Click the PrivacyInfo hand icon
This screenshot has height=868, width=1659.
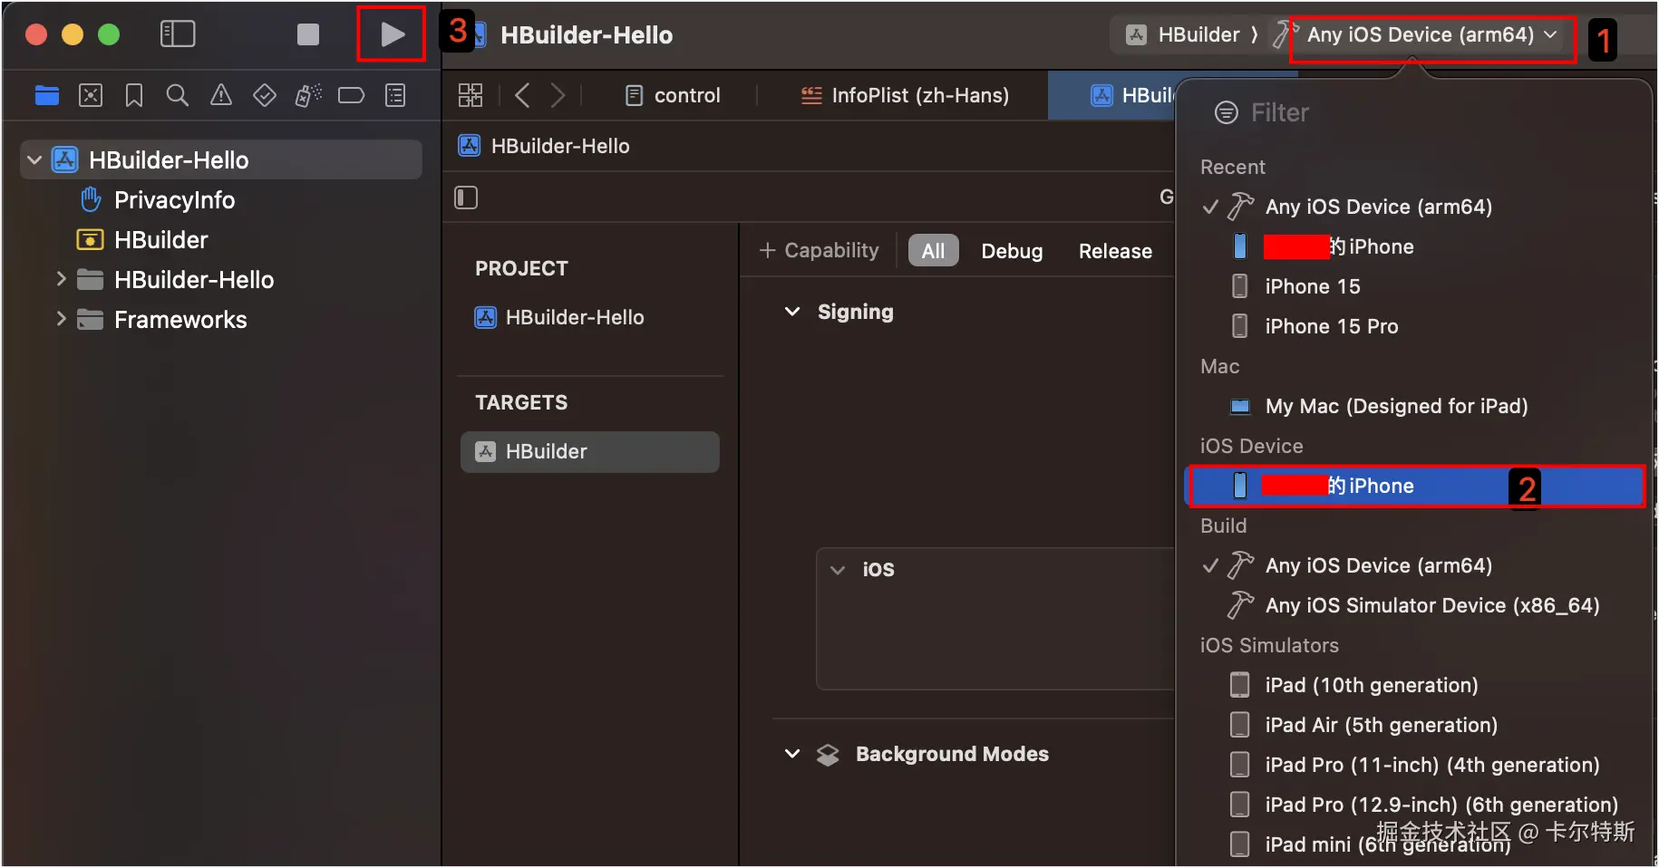click(x=91, y=199)
